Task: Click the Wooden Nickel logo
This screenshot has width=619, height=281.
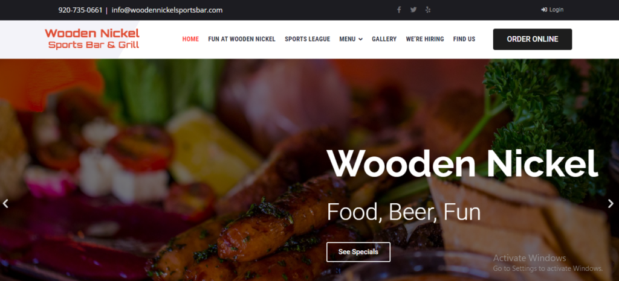Action: pyautogui.click(x=92, y=39)
